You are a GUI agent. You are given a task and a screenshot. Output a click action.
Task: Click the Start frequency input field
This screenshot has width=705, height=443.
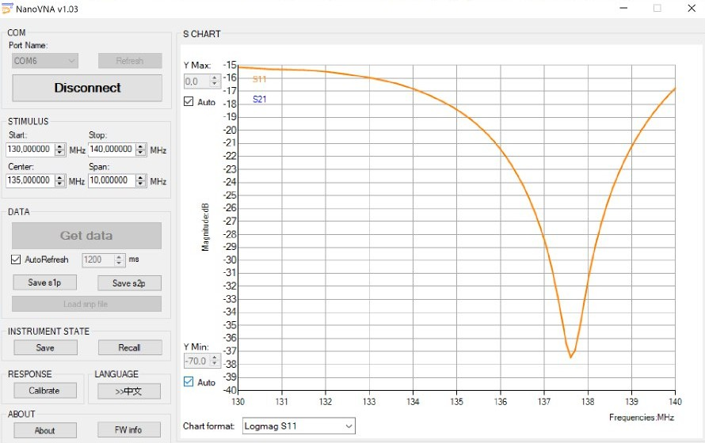click(31, 150)
